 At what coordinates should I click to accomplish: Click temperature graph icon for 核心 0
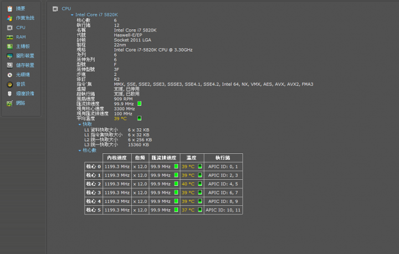(200, 167)
